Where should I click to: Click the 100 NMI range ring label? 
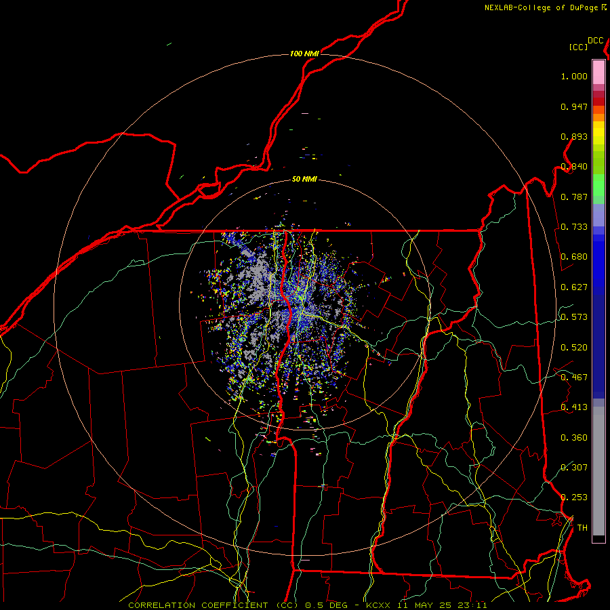pyautogui.click(x=304, y=54)
